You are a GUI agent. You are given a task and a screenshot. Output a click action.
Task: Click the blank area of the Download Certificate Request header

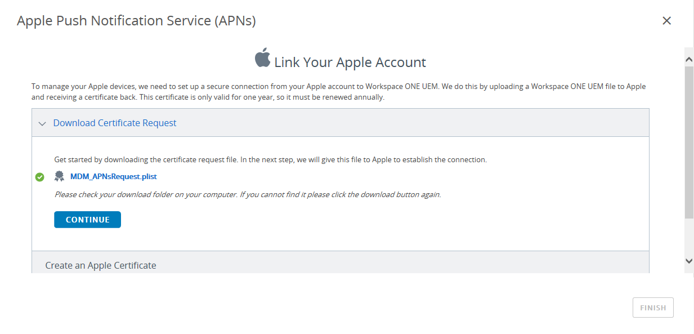(411, 123)
